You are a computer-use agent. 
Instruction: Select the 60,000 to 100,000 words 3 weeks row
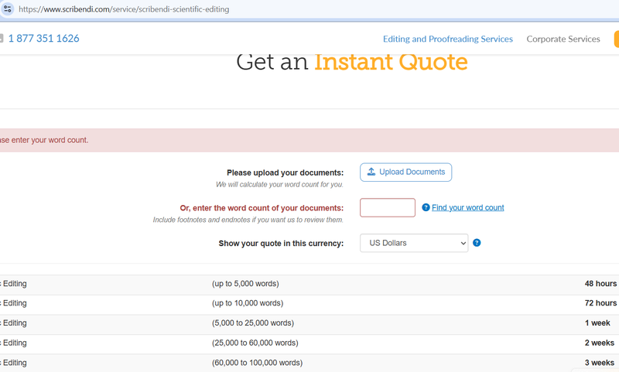coord(309,363)
